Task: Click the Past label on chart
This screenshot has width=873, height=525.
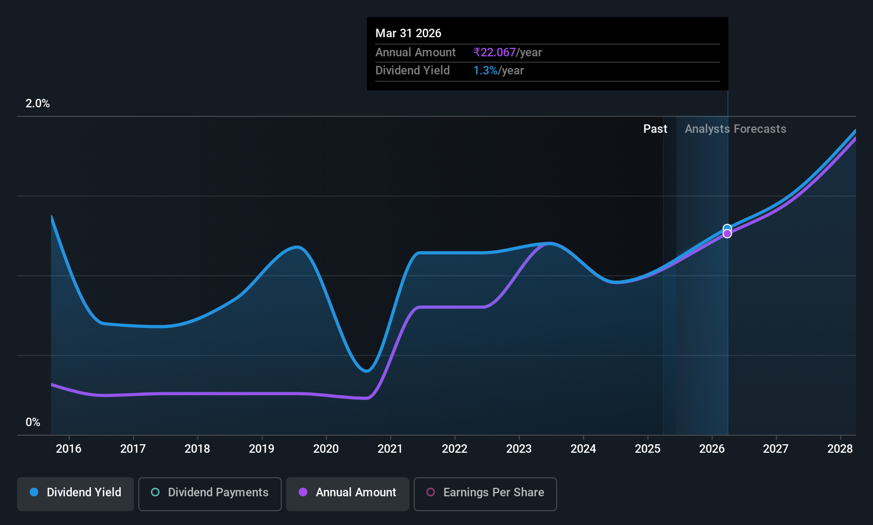Action: click(x=655, y=129)
